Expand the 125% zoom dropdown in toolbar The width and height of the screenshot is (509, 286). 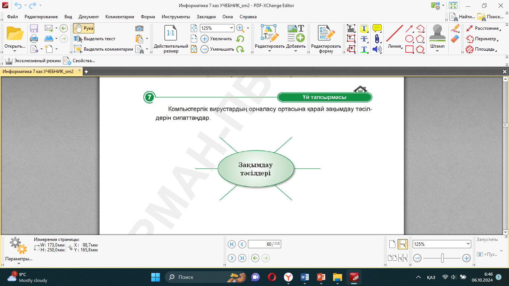coord(231,28)
